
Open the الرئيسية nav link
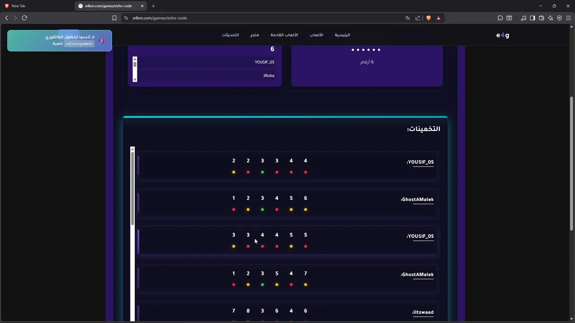[342, 35]
